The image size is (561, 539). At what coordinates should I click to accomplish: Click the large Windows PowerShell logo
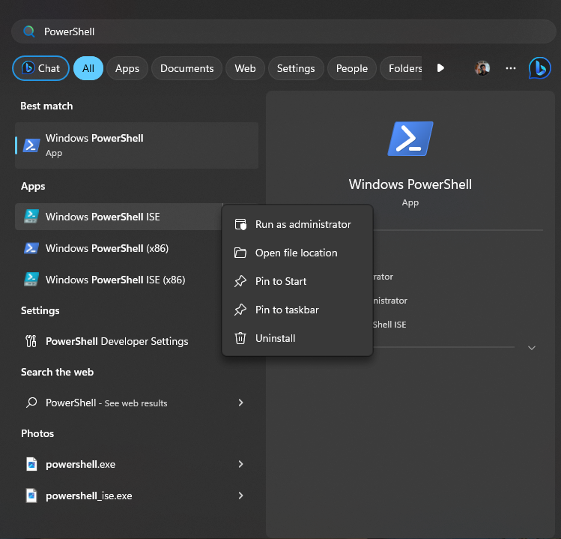pyautogui.click(x=410, y=139)
